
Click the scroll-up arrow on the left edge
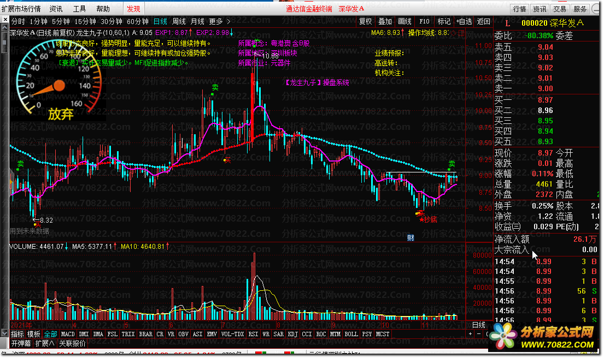4,28
